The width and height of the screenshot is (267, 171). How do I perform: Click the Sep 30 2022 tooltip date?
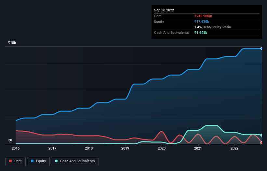pos(164,10)
